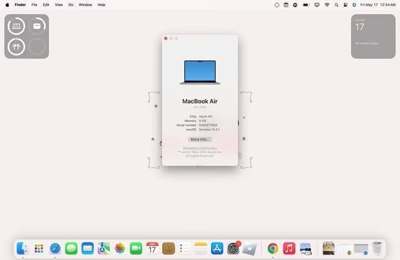Open Finder from the Dock
This screenshot has width=400, height=260.
22,248
